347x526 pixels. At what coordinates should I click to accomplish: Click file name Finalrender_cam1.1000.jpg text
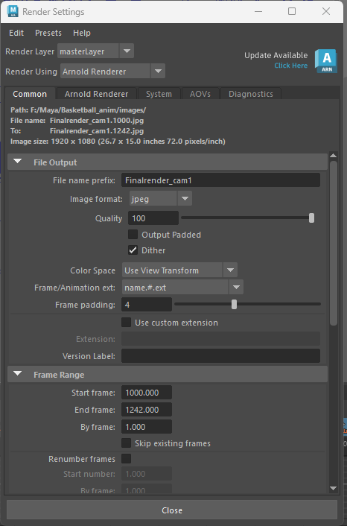click(x=97, y=121)
